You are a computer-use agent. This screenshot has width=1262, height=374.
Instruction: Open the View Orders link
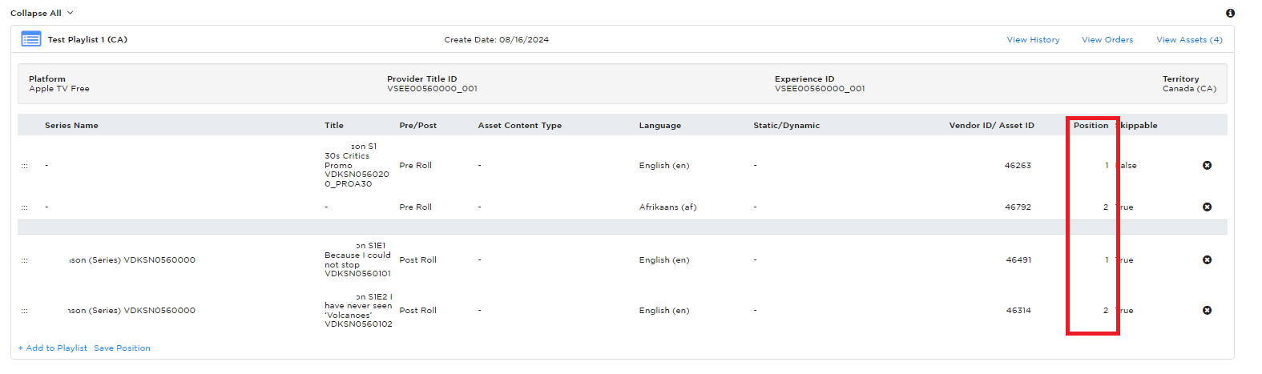[1107, 40]
